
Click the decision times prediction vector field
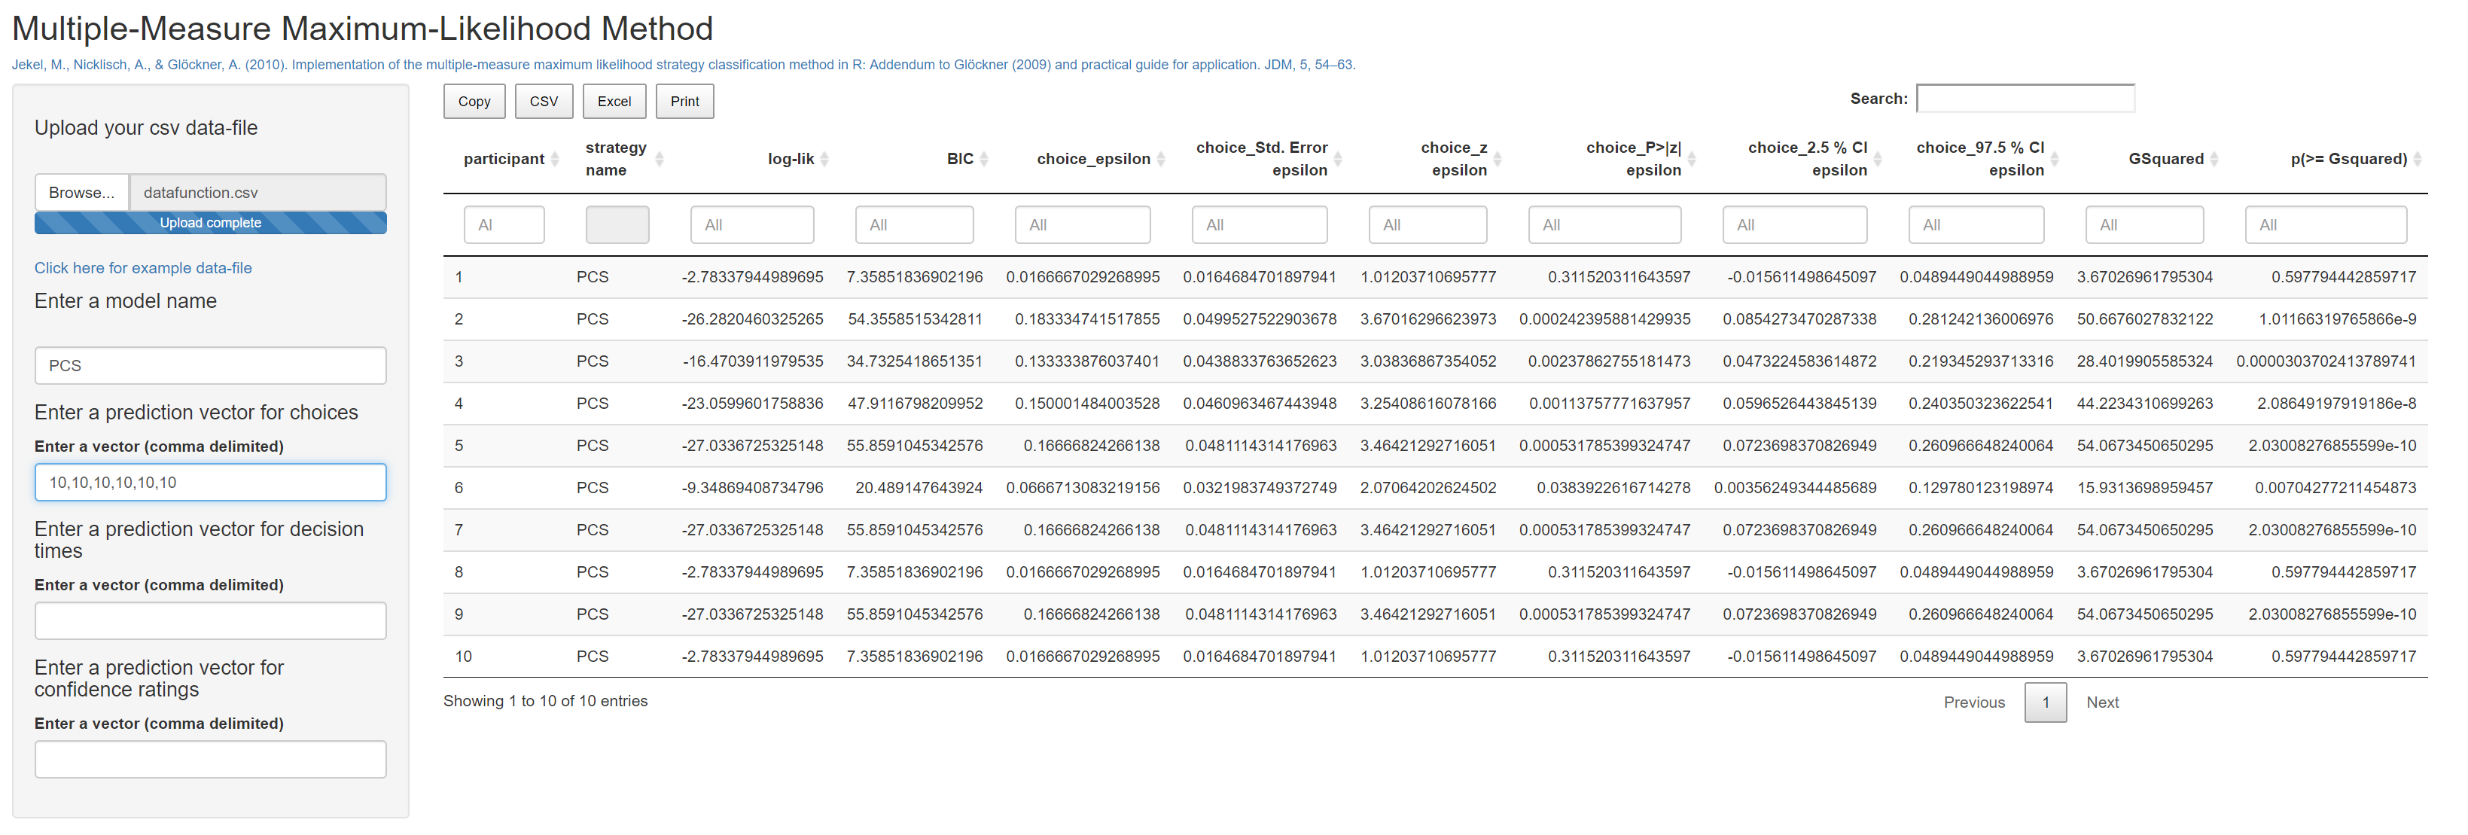[x=210, y=620]
